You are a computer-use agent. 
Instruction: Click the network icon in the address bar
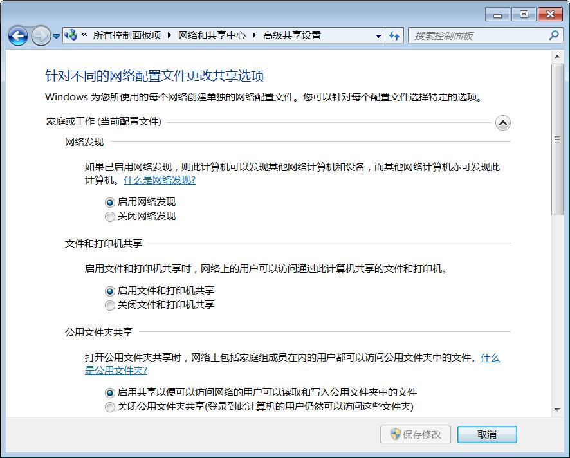pos(71,35)
